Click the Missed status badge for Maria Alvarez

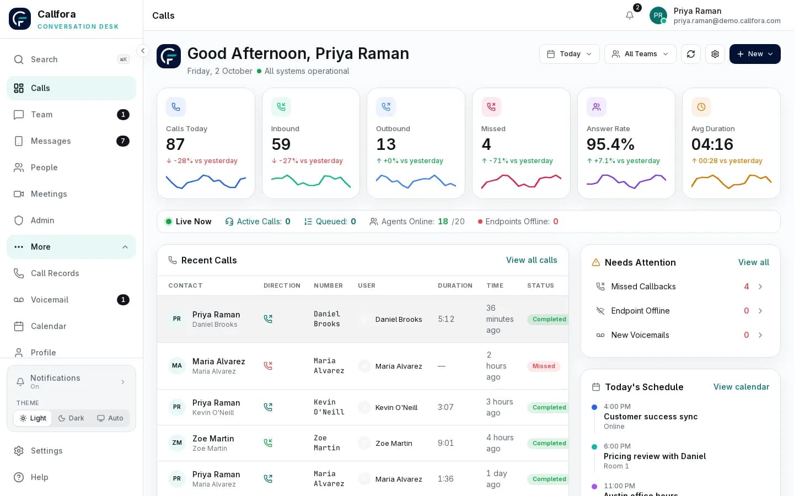(544, 366)
